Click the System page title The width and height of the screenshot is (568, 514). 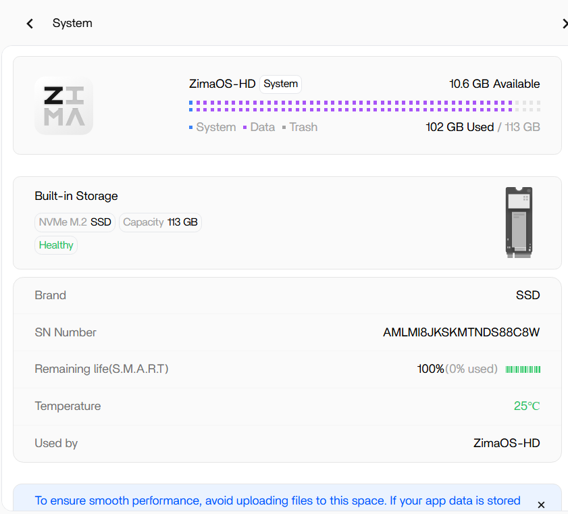pos(72,23)
